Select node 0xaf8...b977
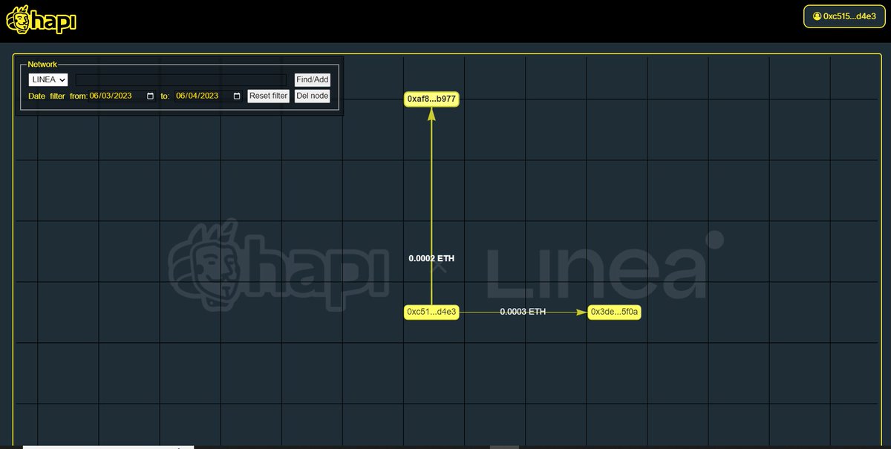This screenshot has width=891, height=449. coord(431,99)
